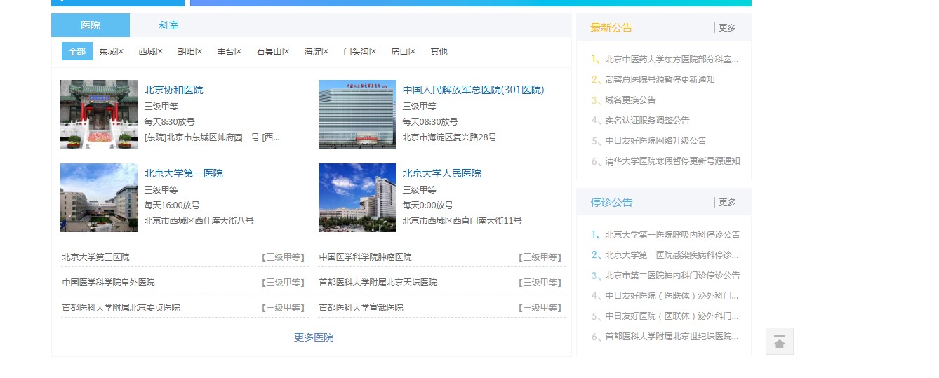Switch to the 医院 tab
The width and height of the screenshot is (939, 378).
tap(91, 25)
